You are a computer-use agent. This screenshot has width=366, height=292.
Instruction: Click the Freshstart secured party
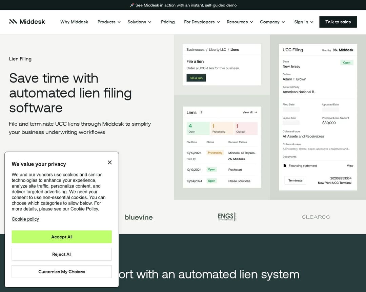pos(235,170)
